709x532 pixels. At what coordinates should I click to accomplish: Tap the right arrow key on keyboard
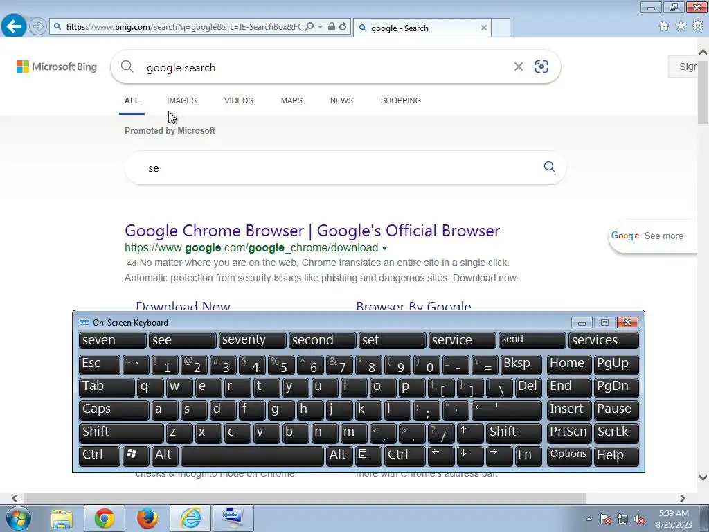499,456
